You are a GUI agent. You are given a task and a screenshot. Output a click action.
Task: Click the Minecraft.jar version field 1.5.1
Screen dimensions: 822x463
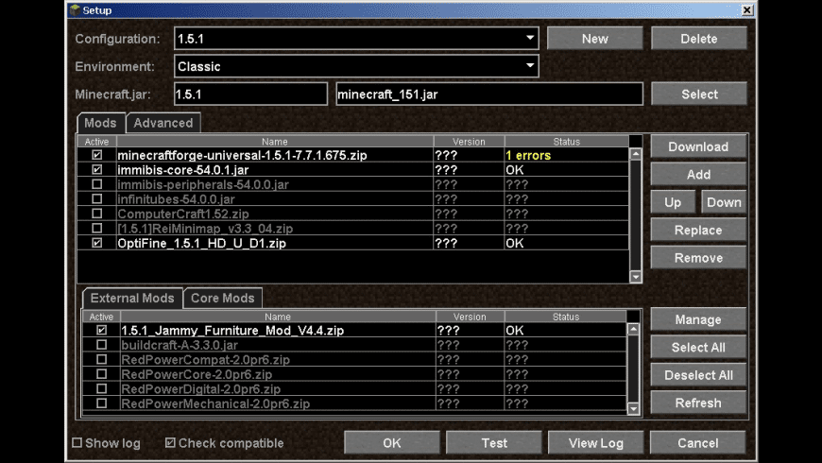[250, 94]
